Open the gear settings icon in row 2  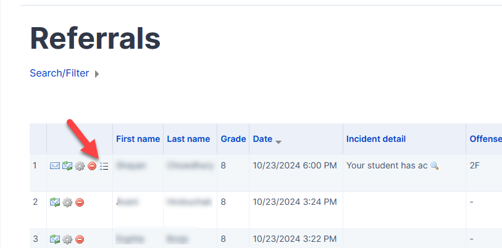[67, 202]
